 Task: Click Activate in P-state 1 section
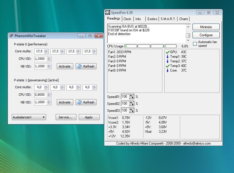(x=65, y=102)
